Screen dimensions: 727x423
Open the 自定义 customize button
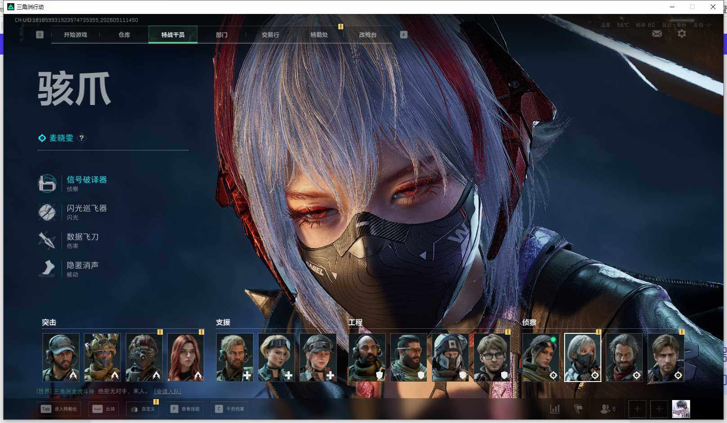point(143,409)
